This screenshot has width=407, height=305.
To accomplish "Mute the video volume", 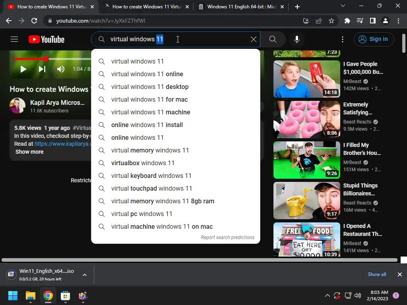I will coord(61,69).
